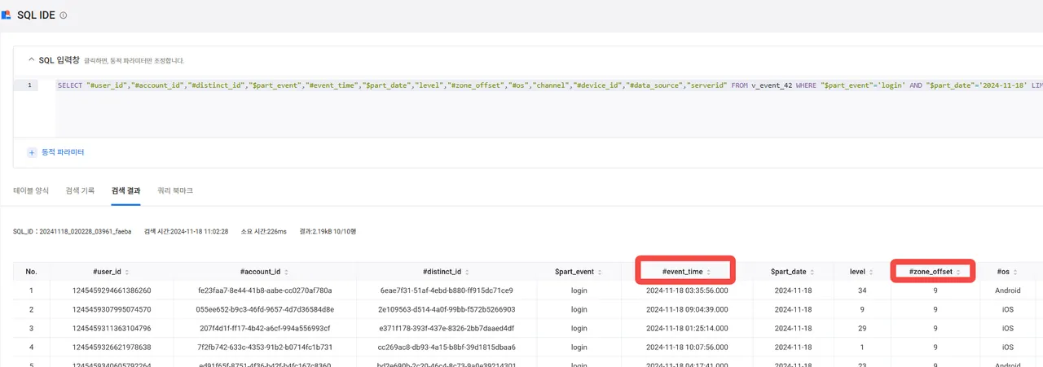Click the SQL 입력창 panel title
The width and height of the screenshot is (1043, 367).
(x=60, y=59)
